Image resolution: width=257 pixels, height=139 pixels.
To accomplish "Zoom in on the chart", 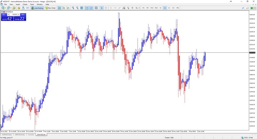I will click(73, 8).
